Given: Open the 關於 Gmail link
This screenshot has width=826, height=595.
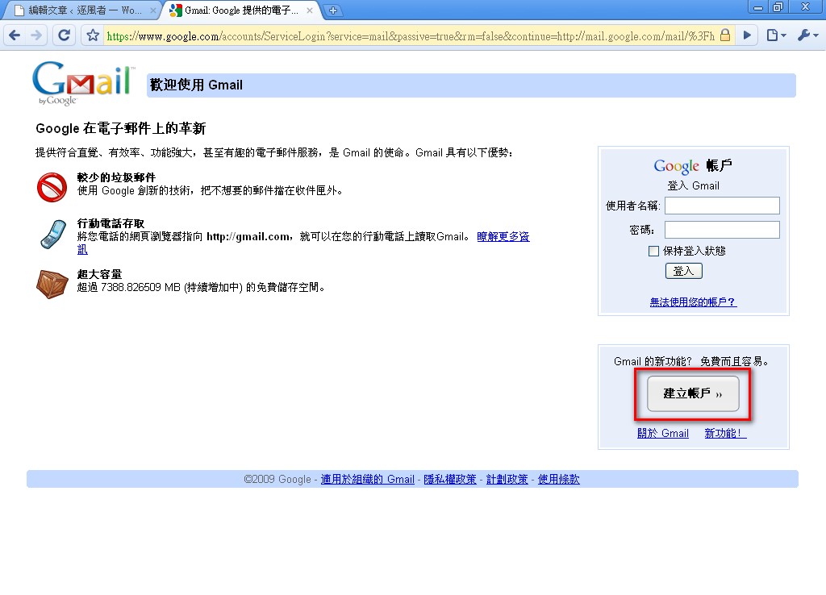Looking at the screenshot, I should (663, 433).
